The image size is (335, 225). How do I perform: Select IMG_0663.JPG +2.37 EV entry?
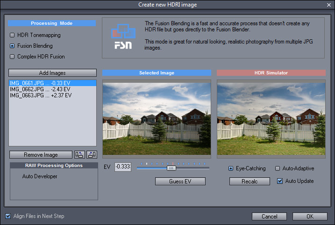[52, 95]
